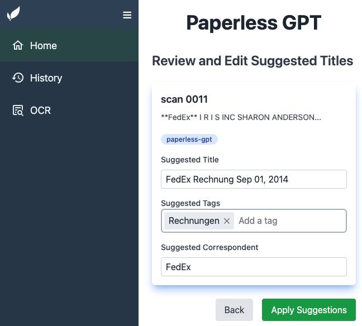The height and width of the screenshot is (326, 362).
Task: Click the Add a tag input
Action: click(x=288, y=221)
